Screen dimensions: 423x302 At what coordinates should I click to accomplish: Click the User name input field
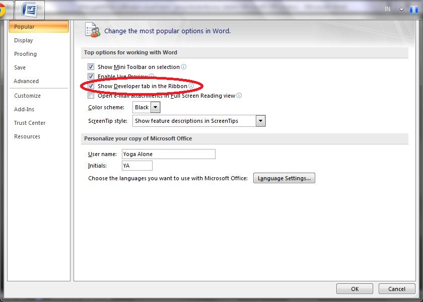[169, 154]
